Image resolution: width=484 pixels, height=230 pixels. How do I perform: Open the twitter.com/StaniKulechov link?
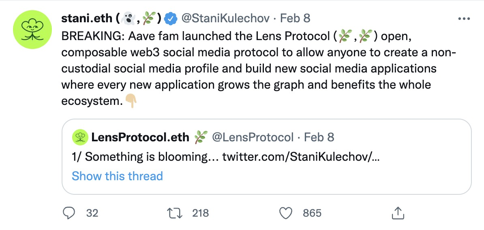click(301, 157)
